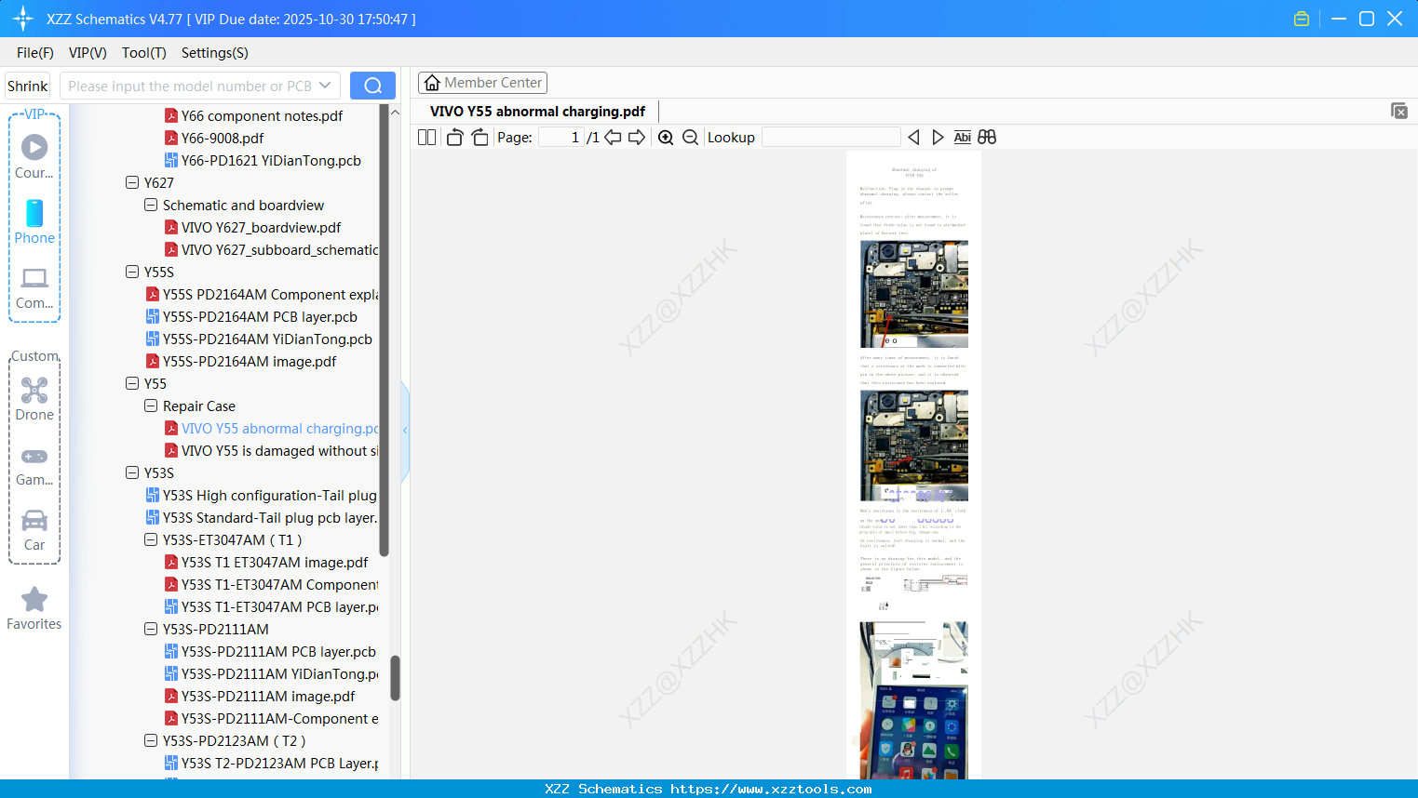Open Y55S-PD2164AM PCB layer.pcb

click(x=260, y=316)
